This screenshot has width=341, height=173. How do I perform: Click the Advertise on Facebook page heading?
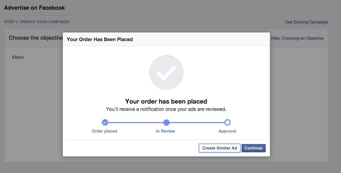tap(35, 8)
